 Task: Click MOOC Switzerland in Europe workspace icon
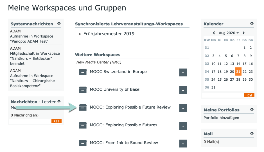pos(83,72)
